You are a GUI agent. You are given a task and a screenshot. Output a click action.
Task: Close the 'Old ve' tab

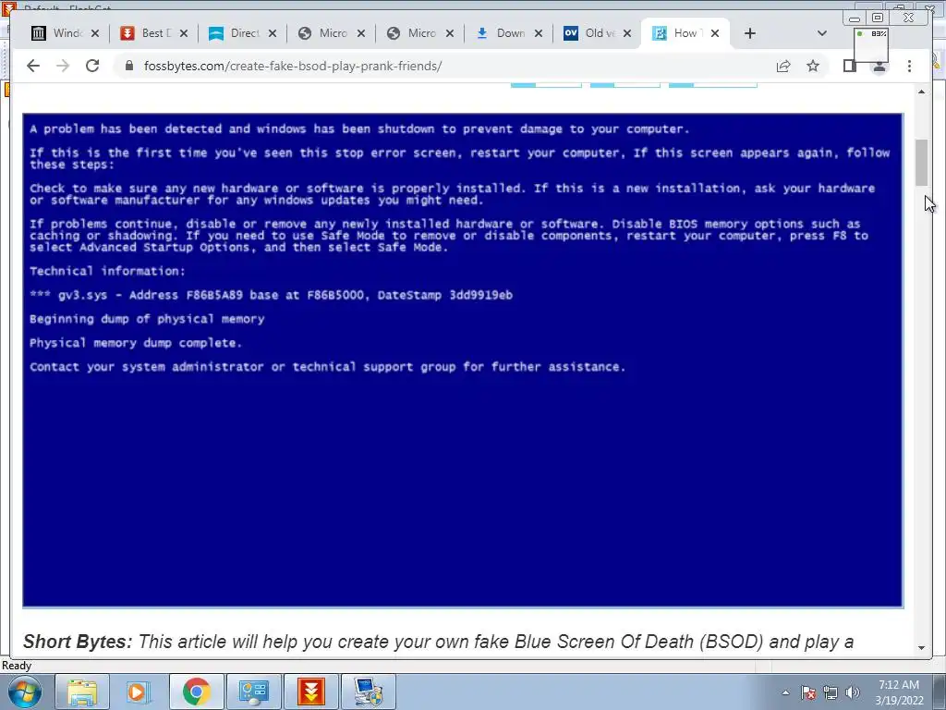pyautogui.click(x=627, y=33)
